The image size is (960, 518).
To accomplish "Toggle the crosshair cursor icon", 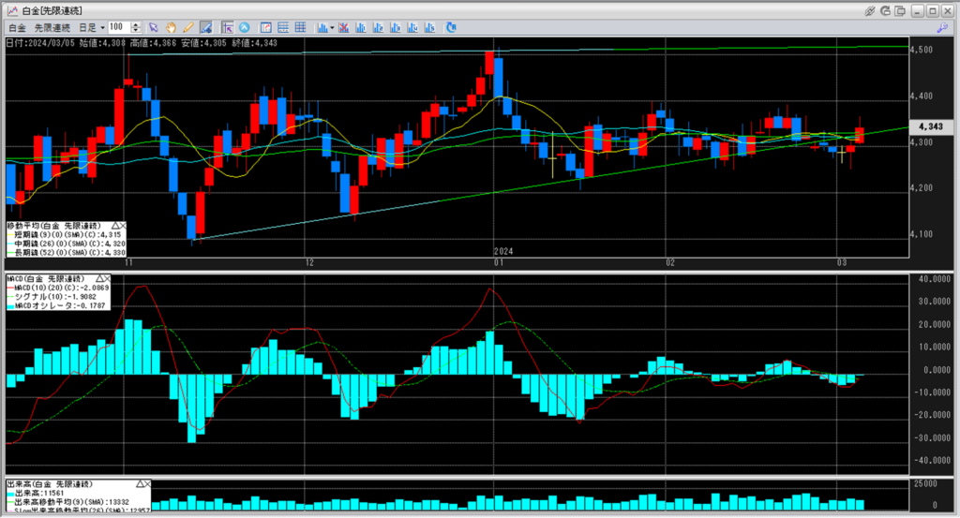I will point(227,27).
